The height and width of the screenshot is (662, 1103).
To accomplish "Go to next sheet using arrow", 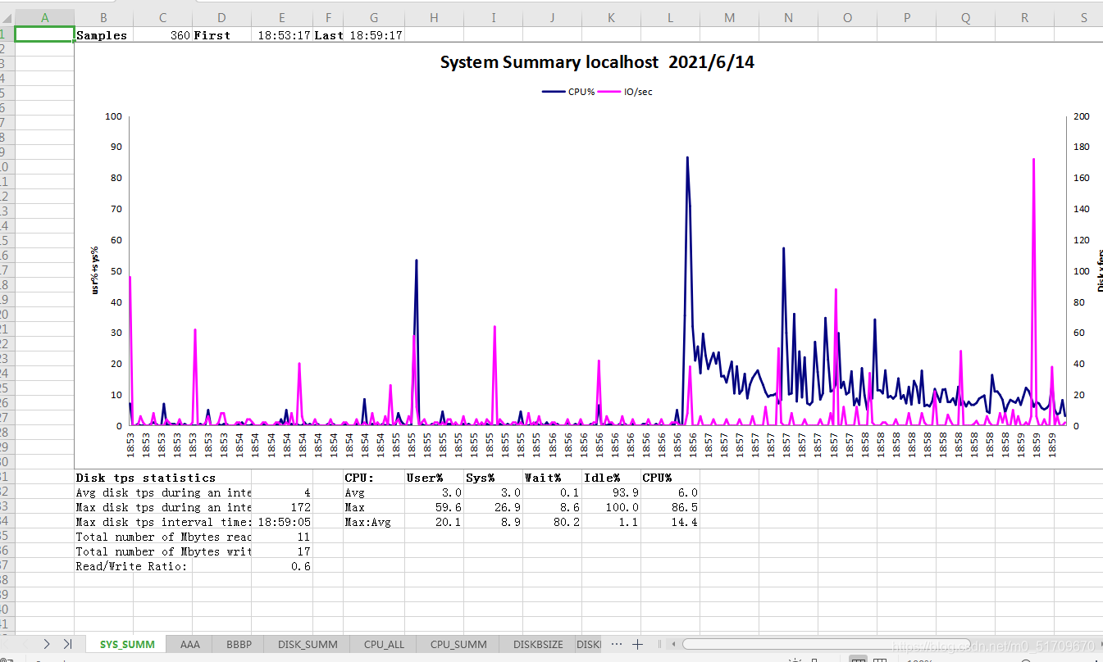I will point(47,644).
